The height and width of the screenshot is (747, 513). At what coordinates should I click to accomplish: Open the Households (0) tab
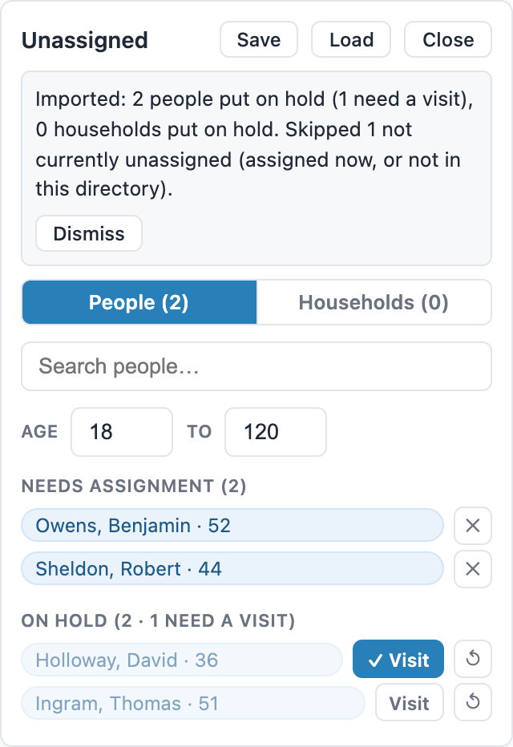(x=374, y=302)
